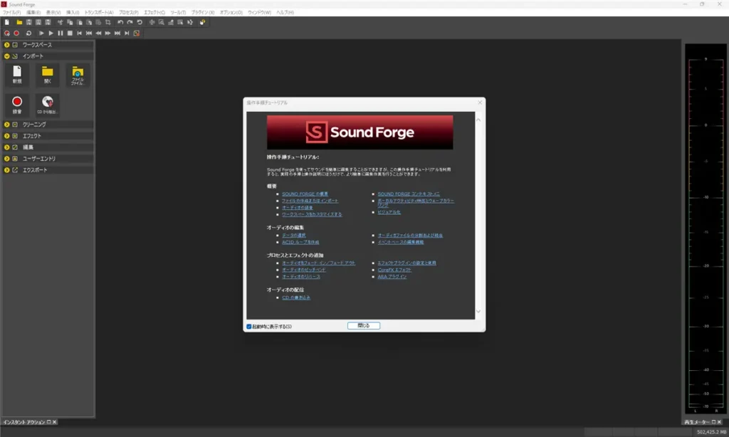729x437 pixels.
Task: Pause playback in the transport bar
Action: point(61,33)
